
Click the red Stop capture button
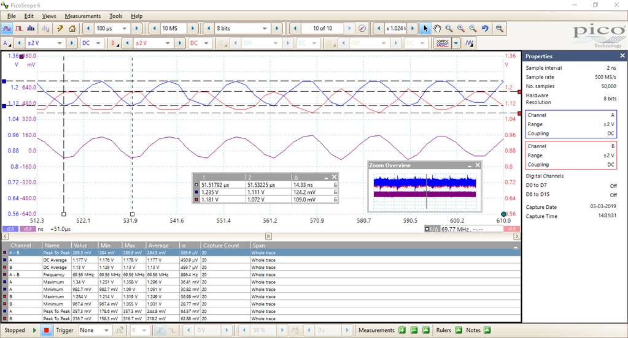pos(46,331)
